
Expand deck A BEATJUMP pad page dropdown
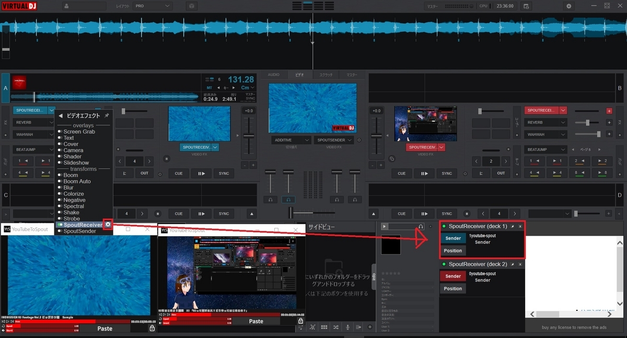click(51, 149)
